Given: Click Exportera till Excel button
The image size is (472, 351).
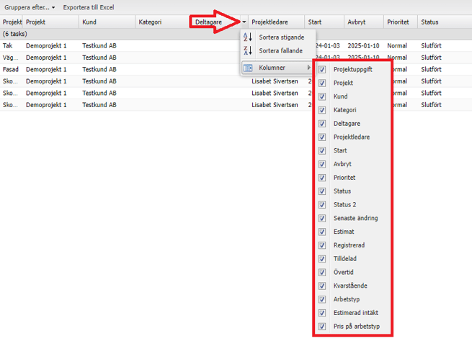Looking at the screenshot, I should (x=88, y=7).
